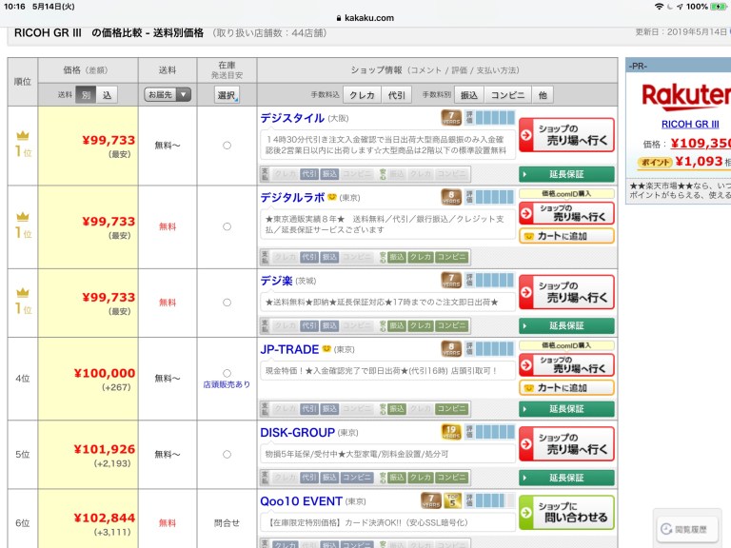731x548 pixels.
Task: Click the 8 years badge for JP-TRADE
Action: click(x=451, y=349)
